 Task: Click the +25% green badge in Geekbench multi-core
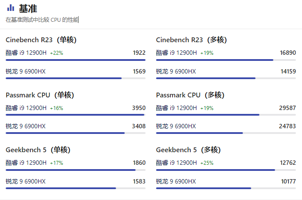207,163
